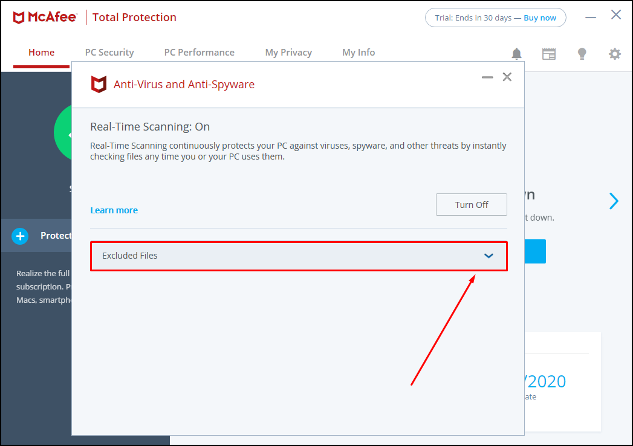The height and width of the screenshot is (446, 633).
Task: Select the PC Performance tab
Action: click(199, 52)
